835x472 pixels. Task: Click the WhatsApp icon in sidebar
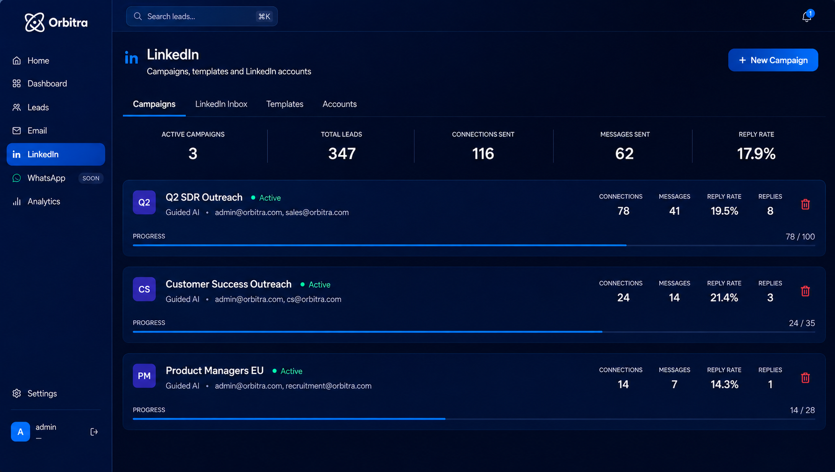(x=17, y=178)
